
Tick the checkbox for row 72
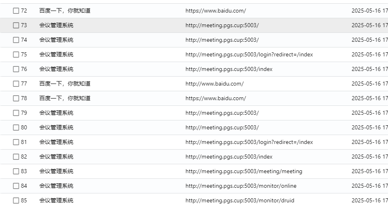(x=16, y=11)
